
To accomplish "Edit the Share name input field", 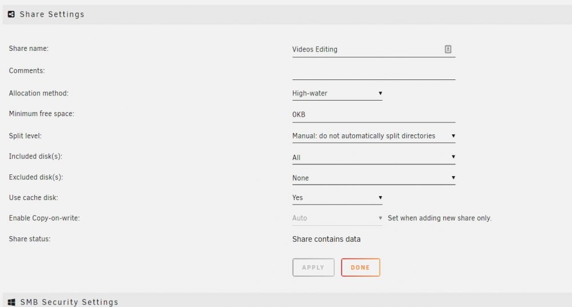I will pyautogui.click(x=374, y=50).
